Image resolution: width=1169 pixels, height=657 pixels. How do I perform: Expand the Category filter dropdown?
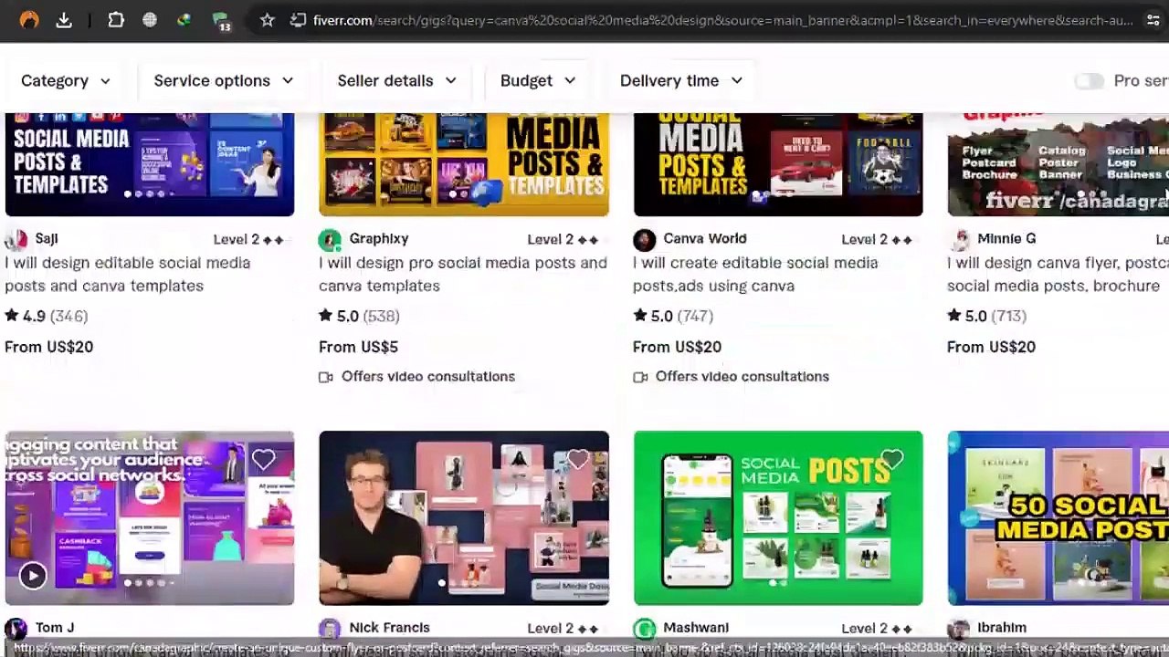click(66, 81)
